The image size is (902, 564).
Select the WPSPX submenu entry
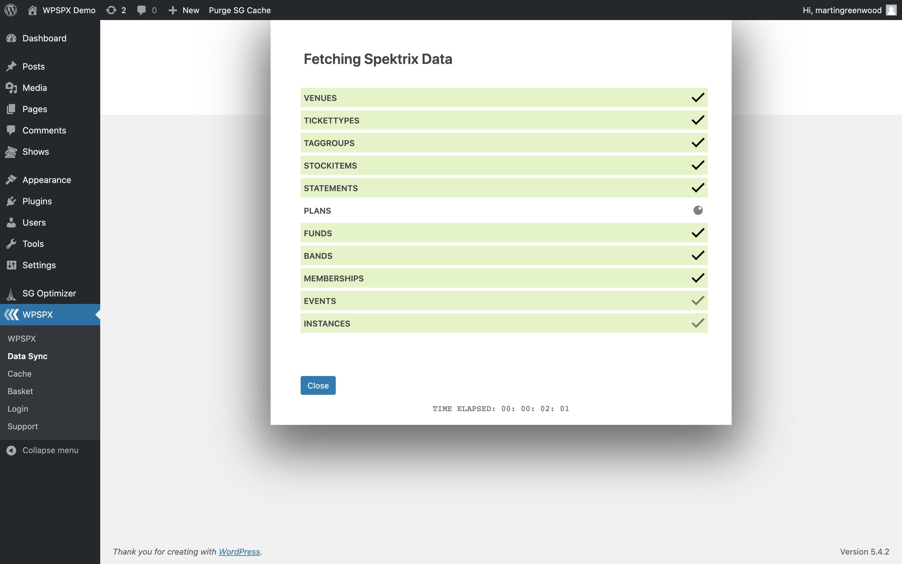[x=22, y=338]
